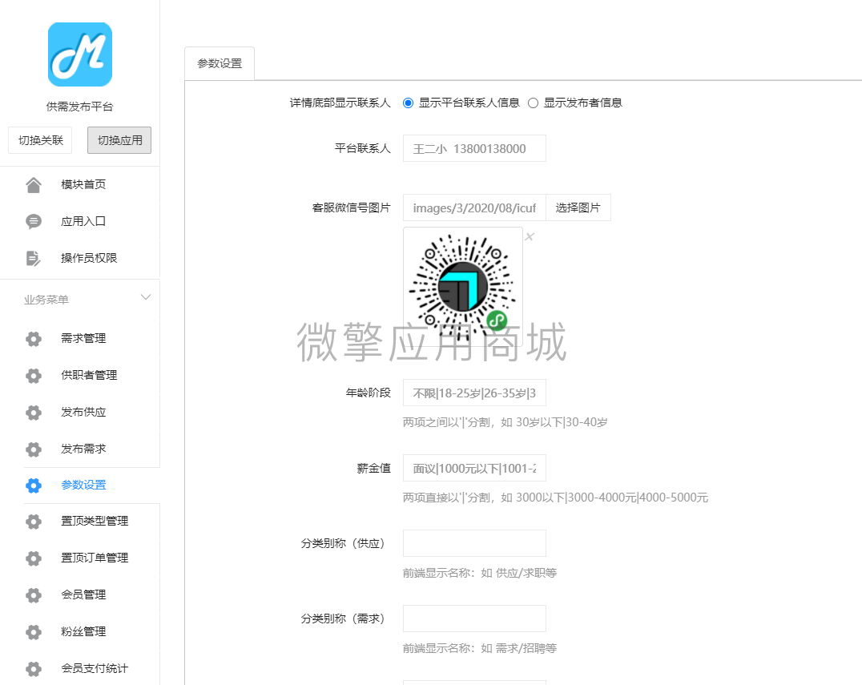
Task: Click the gear icon beside 发布需求
Action: point(34,449)
